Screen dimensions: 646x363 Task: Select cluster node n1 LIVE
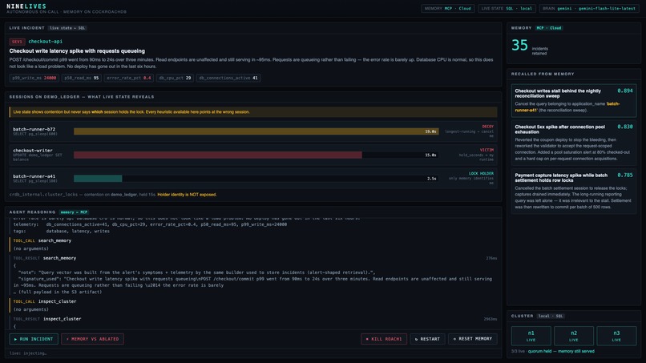(531, 336)
